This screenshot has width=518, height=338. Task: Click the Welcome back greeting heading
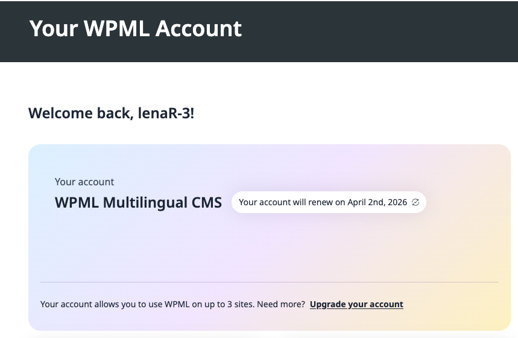[x=111, y=113]
